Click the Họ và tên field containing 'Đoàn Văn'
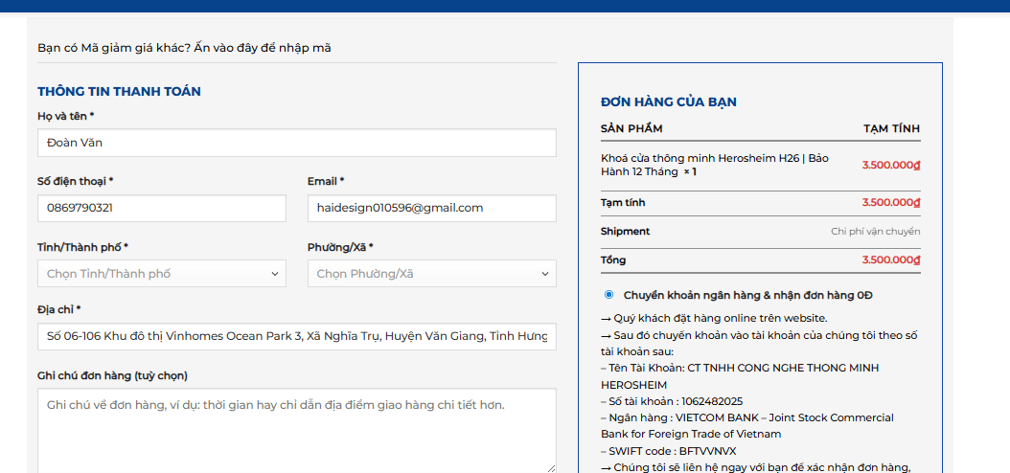 point(297,143)
